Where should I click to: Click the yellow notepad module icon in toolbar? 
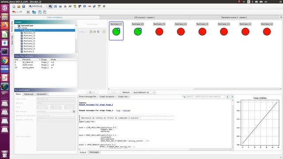[x=75, y=6]
